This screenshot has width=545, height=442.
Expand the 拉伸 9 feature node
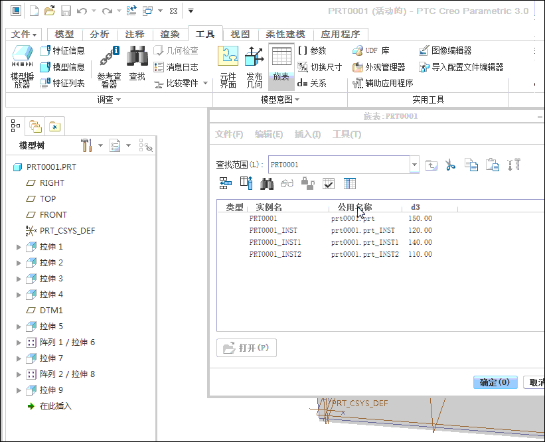(19, 391)
